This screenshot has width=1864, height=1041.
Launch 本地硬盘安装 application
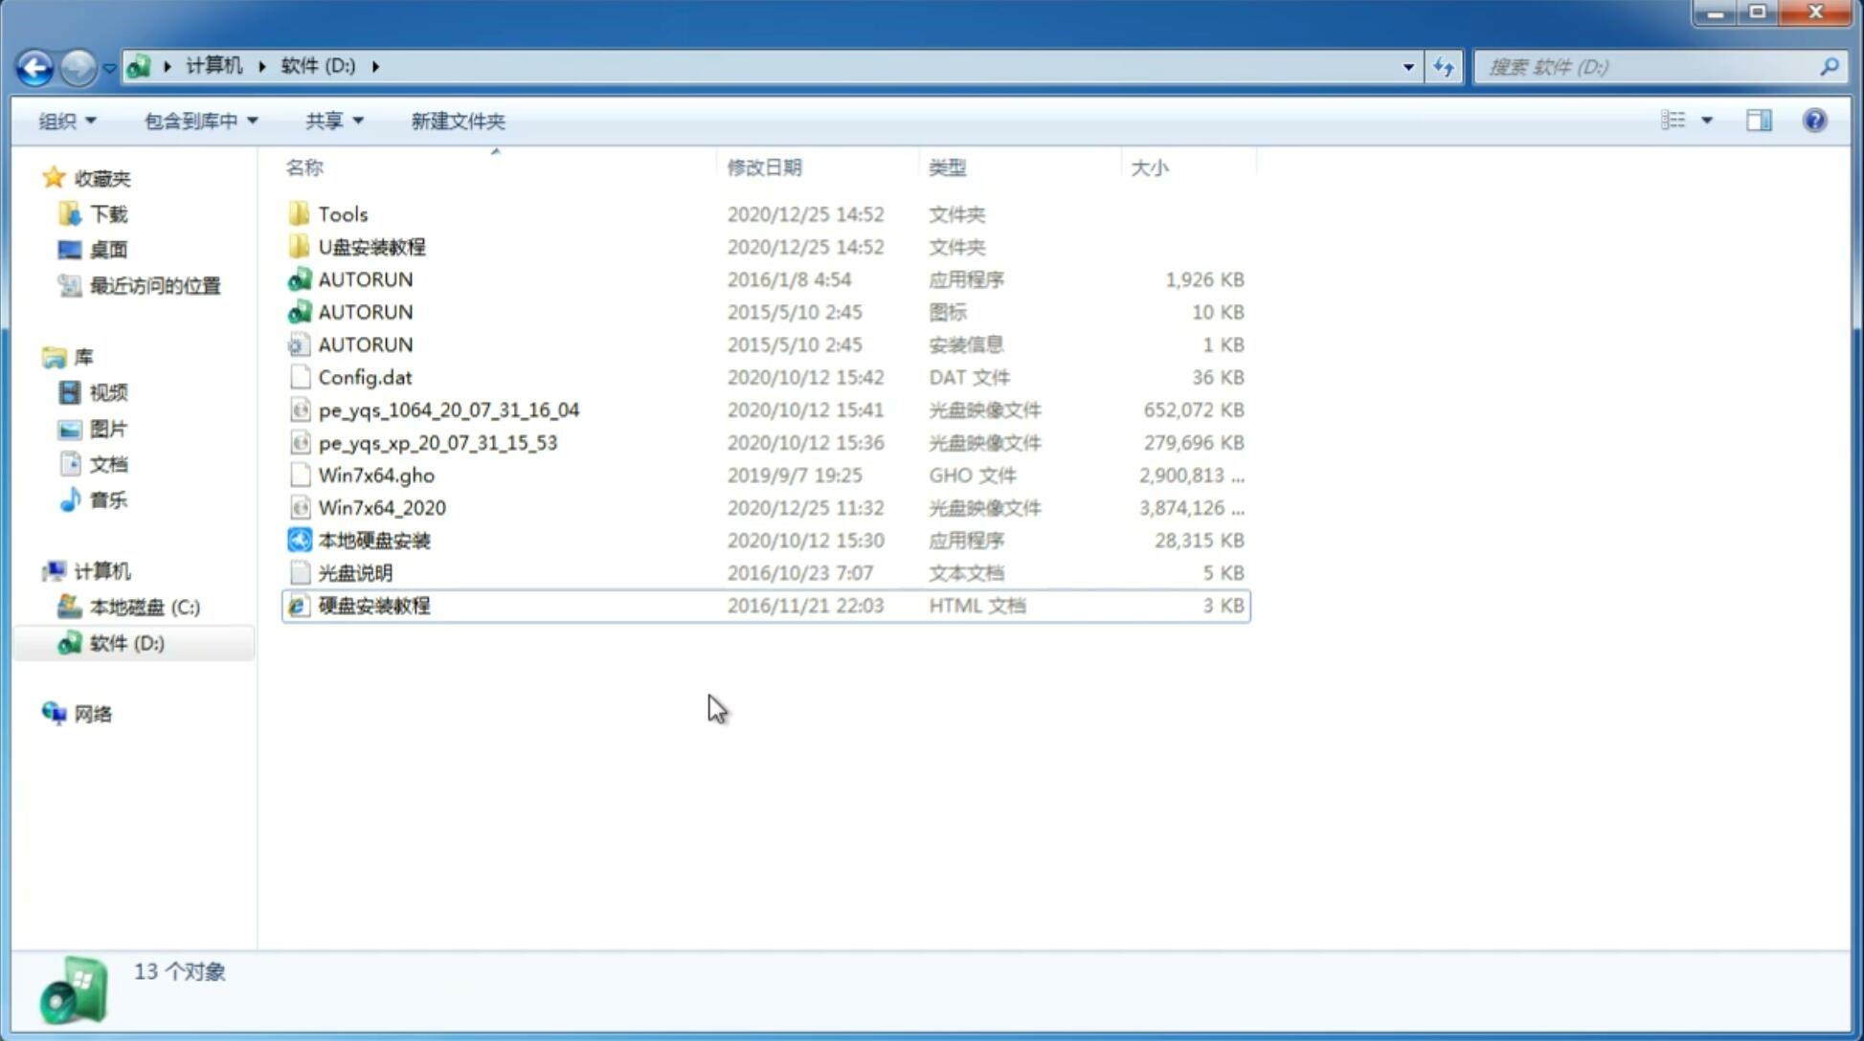click(372, 540)
